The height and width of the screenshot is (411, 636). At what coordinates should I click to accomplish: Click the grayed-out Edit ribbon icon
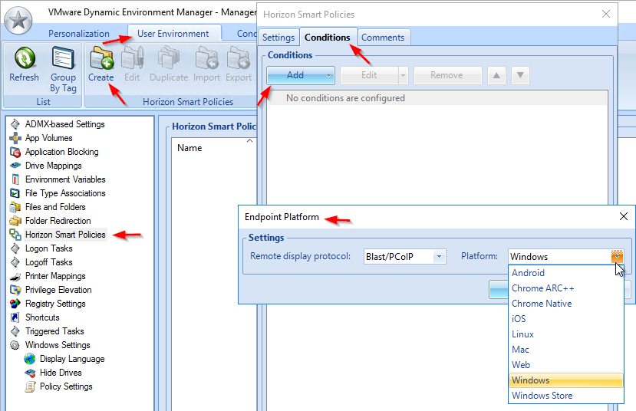click(x=132, y=58)
